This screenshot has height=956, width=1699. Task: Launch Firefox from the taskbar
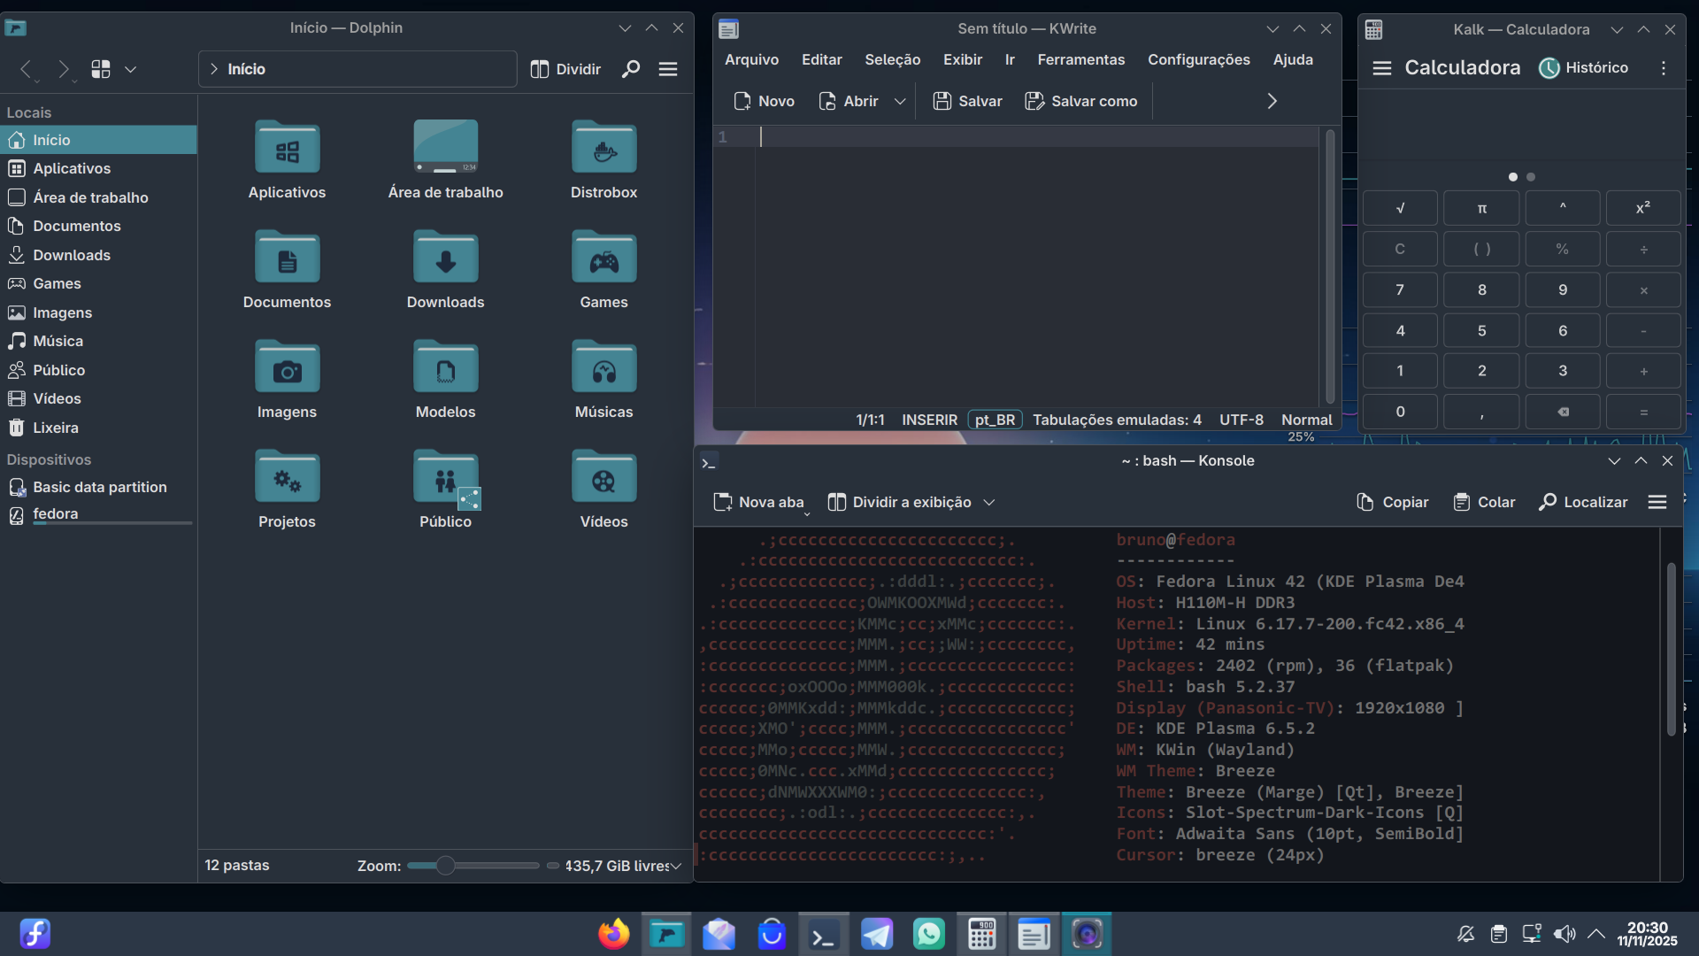(613, 934)
